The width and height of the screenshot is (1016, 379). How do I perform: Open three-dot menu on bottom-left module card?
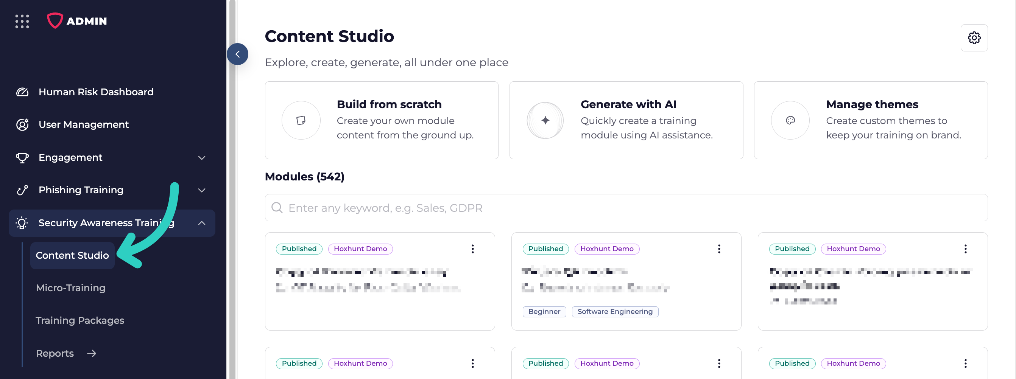pos(472,363)
